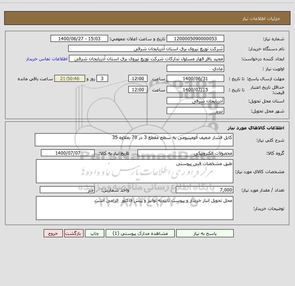This screenshot has height=286, width=295.
Task: Click the بازگشت back button
Action: click(x=74, y=233)
